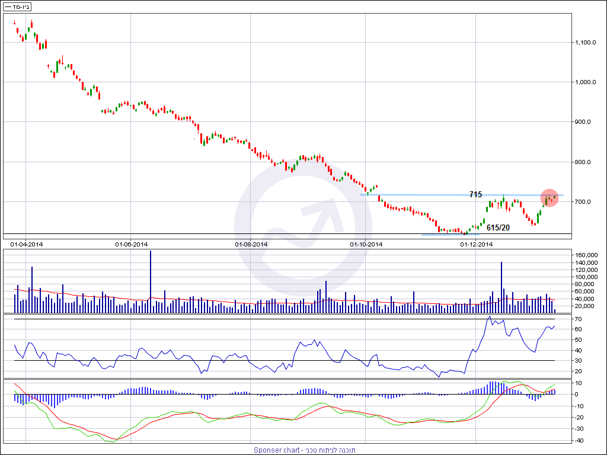Select the 160,000 volume axis label

pyautogui.click(x=587, y=255)
